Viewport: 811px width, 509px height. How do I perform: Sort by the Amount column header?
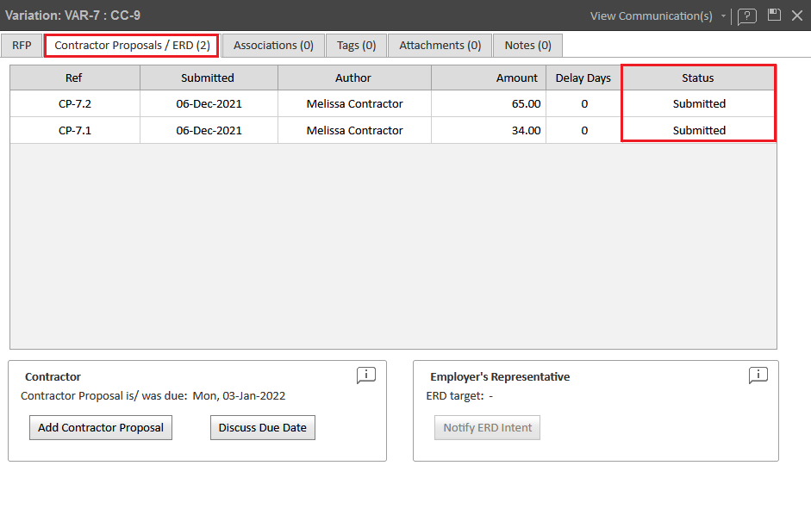pos(489,78)
